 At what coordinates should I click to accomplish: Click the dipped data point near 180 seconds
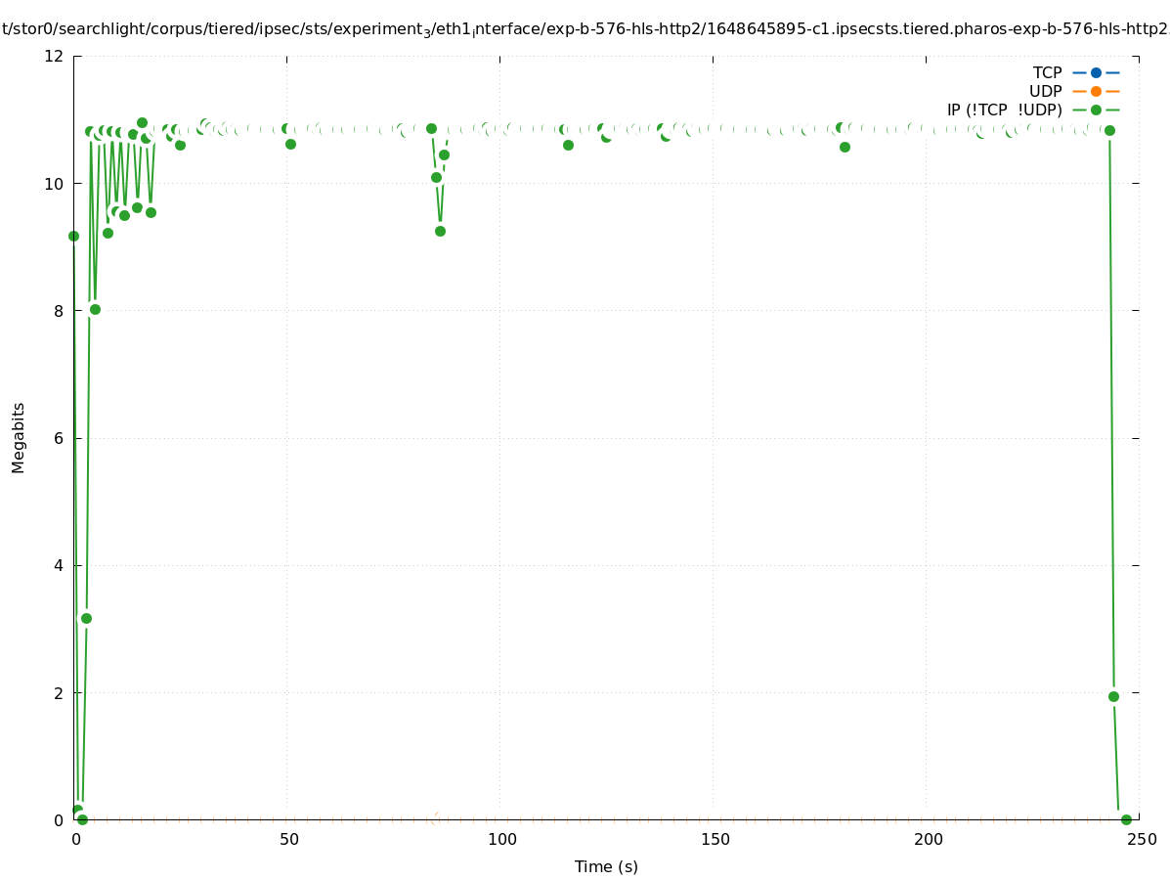pyautogui.click(x=845, y=147)
